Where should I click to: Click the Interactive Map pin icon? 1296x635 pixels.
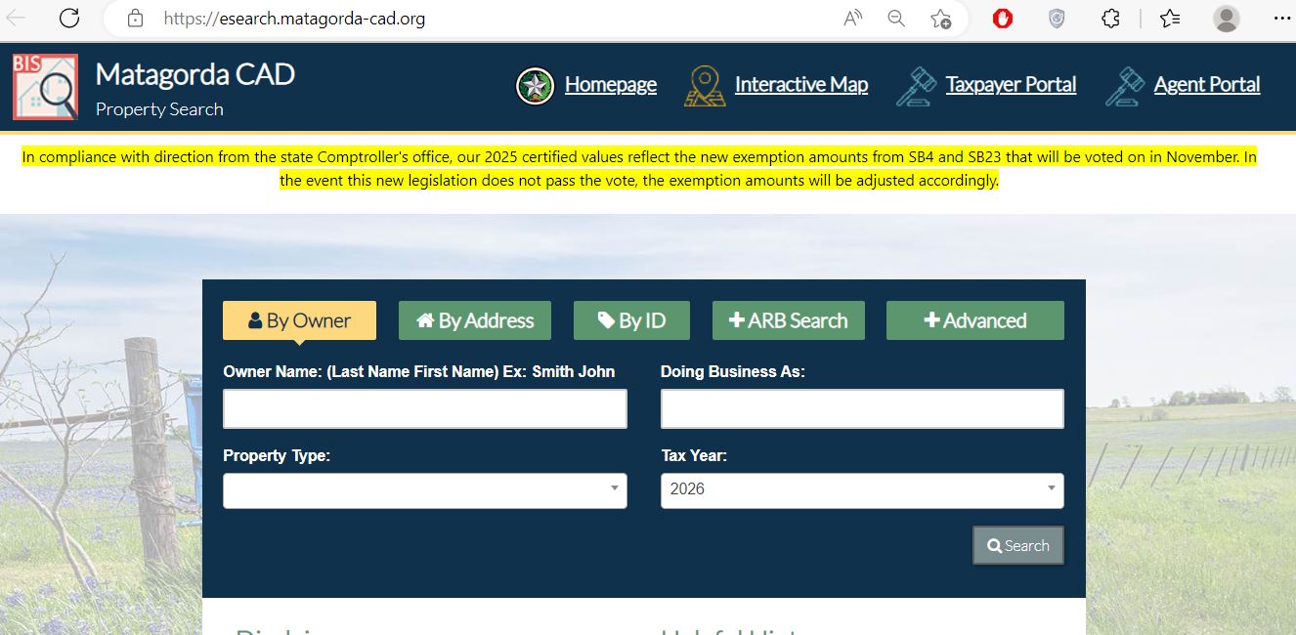pyautogui.click(x=704, y=86)
